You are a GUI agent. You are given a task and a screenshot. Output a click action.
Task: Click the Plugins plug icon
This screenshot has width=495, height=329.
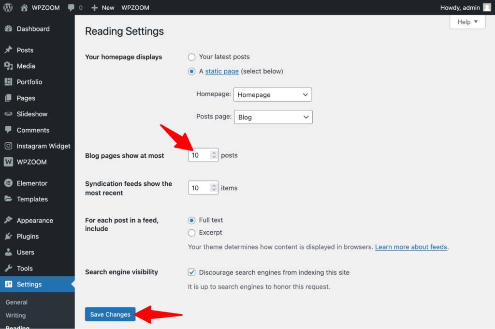pos(8,237)
